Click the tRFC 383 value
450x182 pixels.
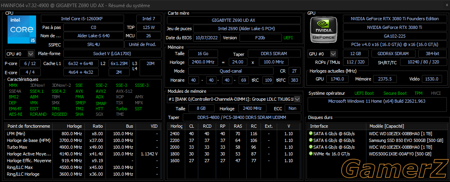point(295,80)
